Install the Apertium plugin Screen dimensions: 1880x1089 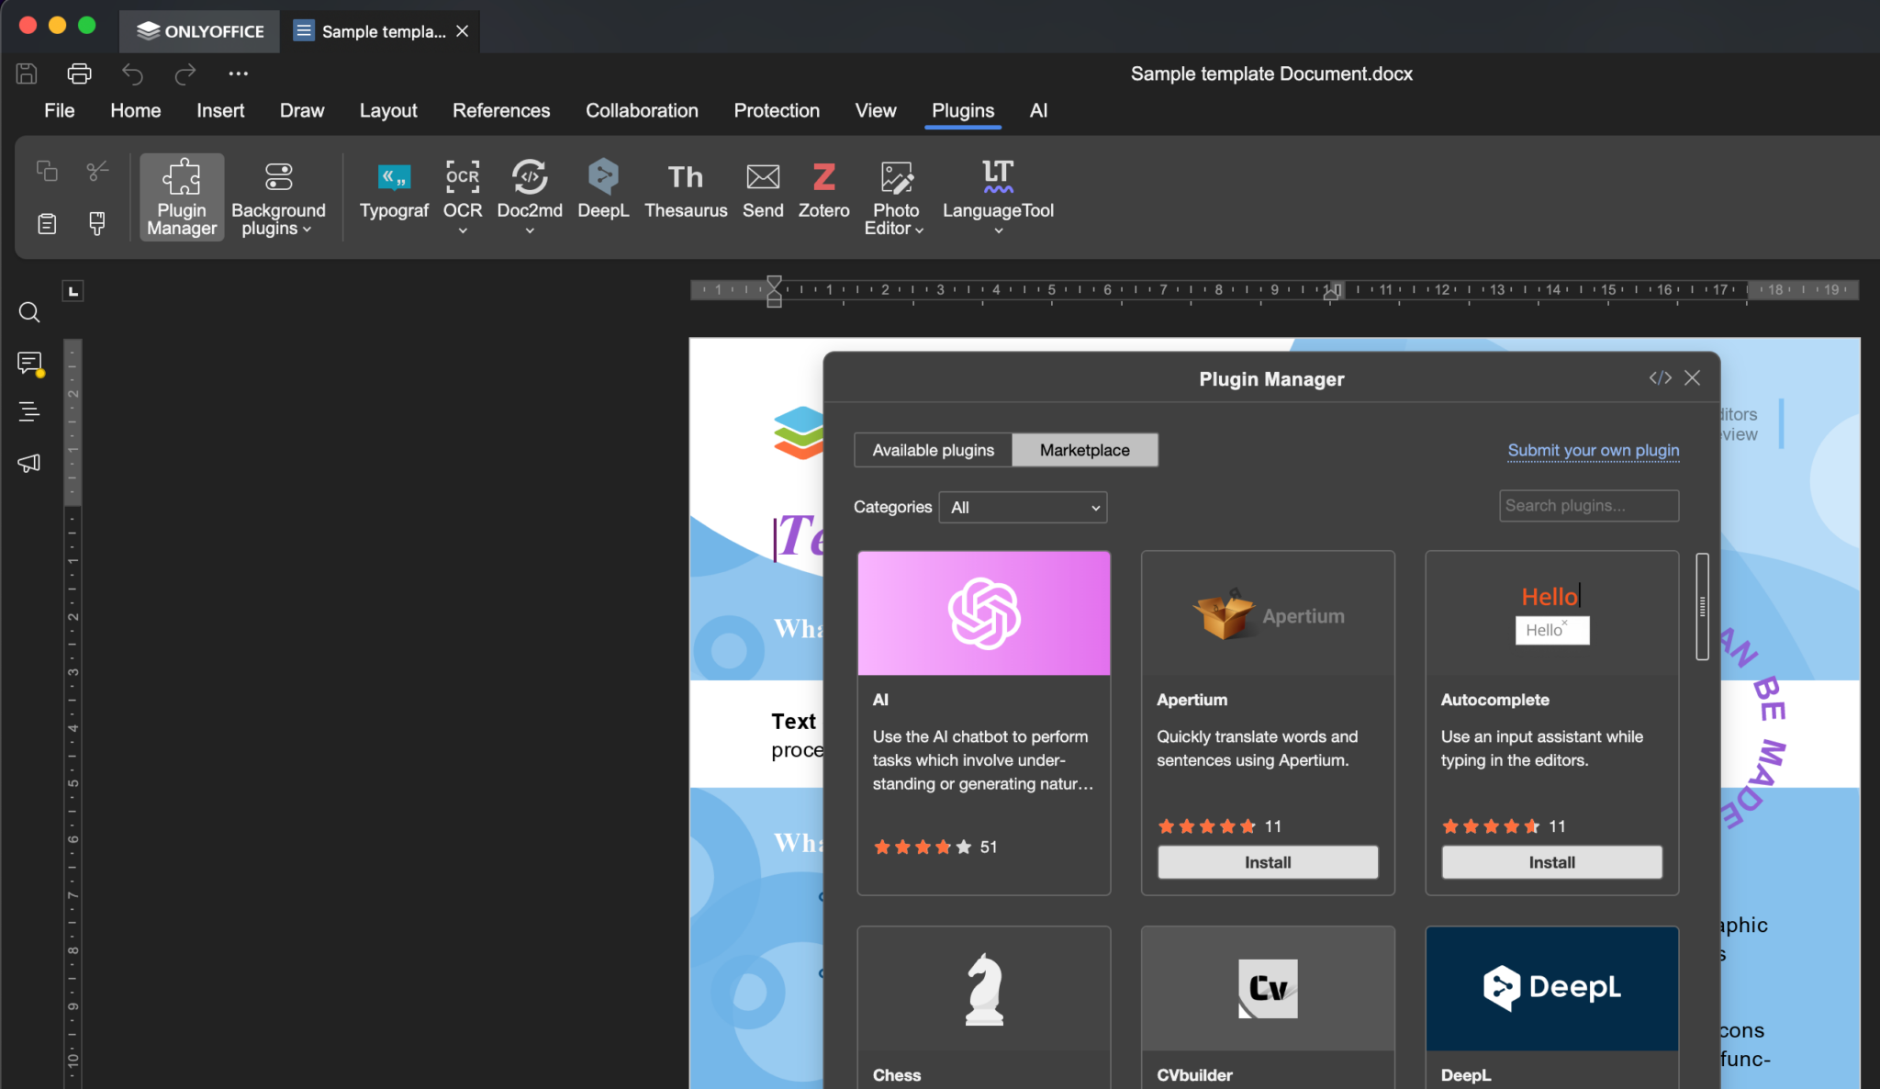(1267, 862)
